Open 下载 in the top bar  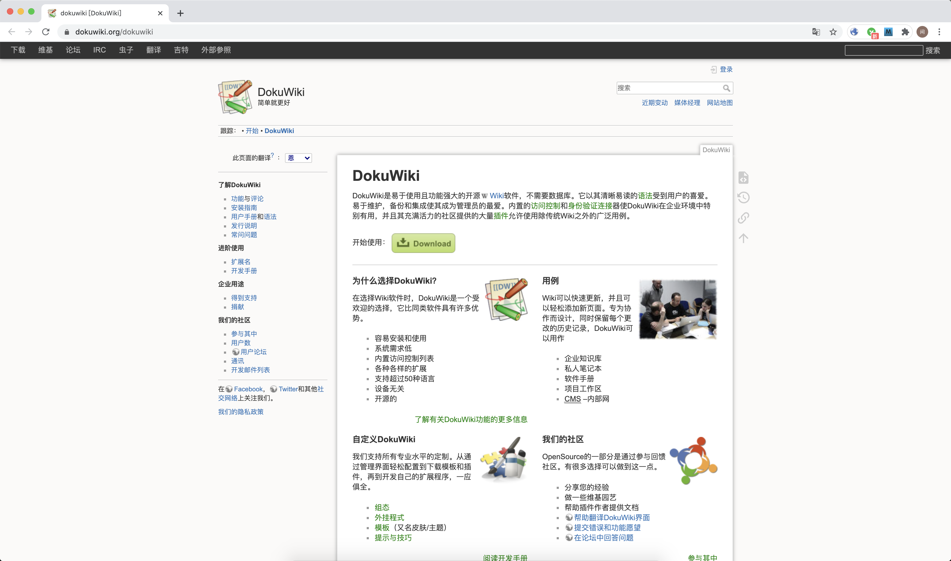pos(18,50)
